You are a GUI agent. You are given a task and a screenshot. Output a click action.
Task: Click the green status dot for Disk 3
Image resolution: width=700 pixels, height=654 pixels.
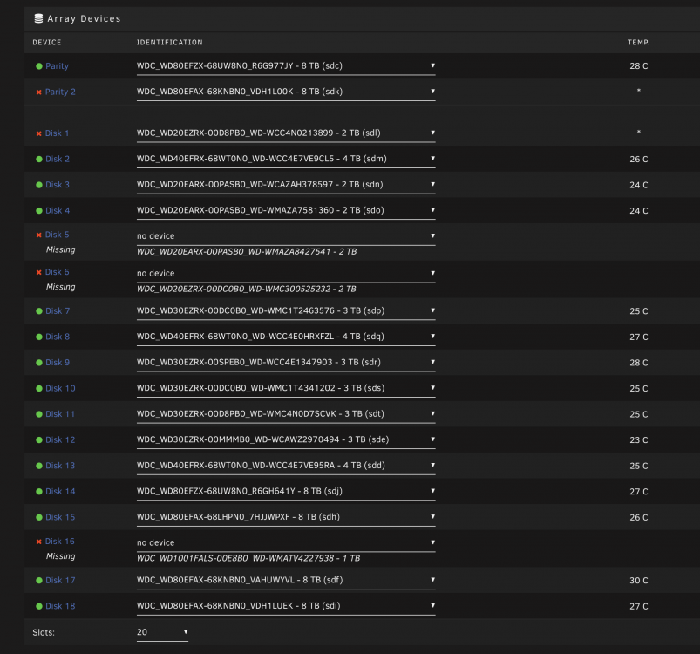[x=39, y=185]
